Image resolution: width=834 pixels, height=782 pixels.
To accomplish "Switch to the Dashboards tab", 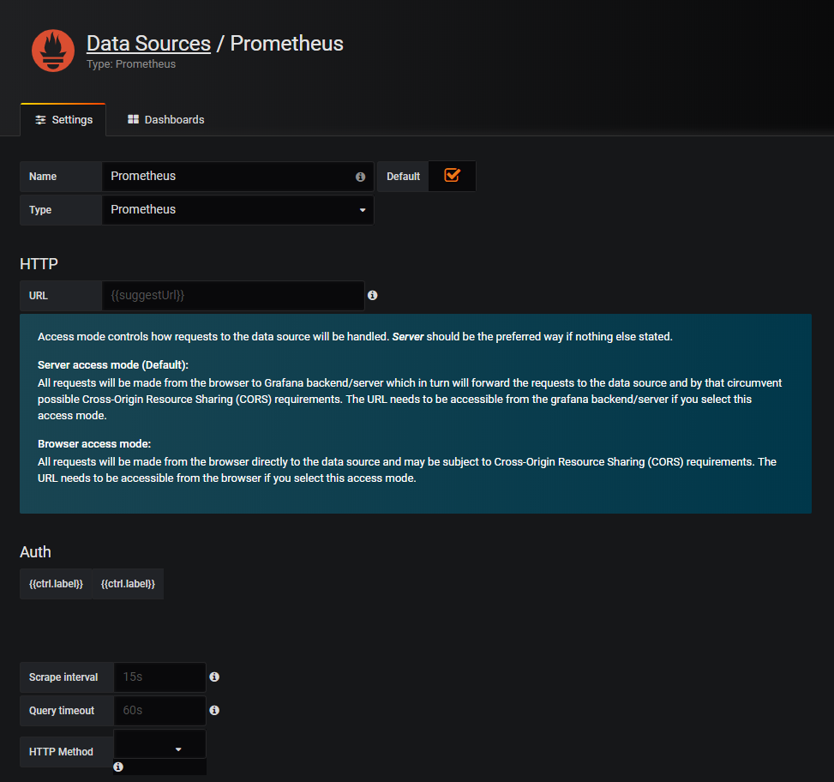I will point(165,119).
